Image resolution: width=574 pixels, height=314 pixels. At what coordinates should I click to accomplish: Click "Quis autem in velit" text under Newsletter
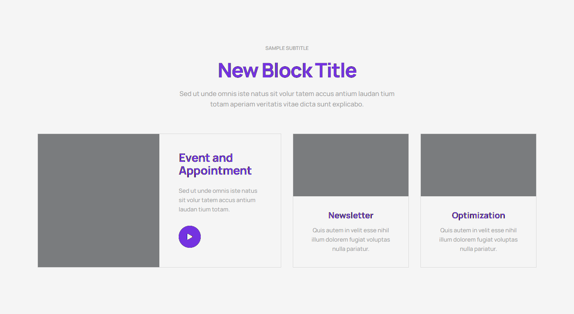pyautogui.click(x=350, y=230)
